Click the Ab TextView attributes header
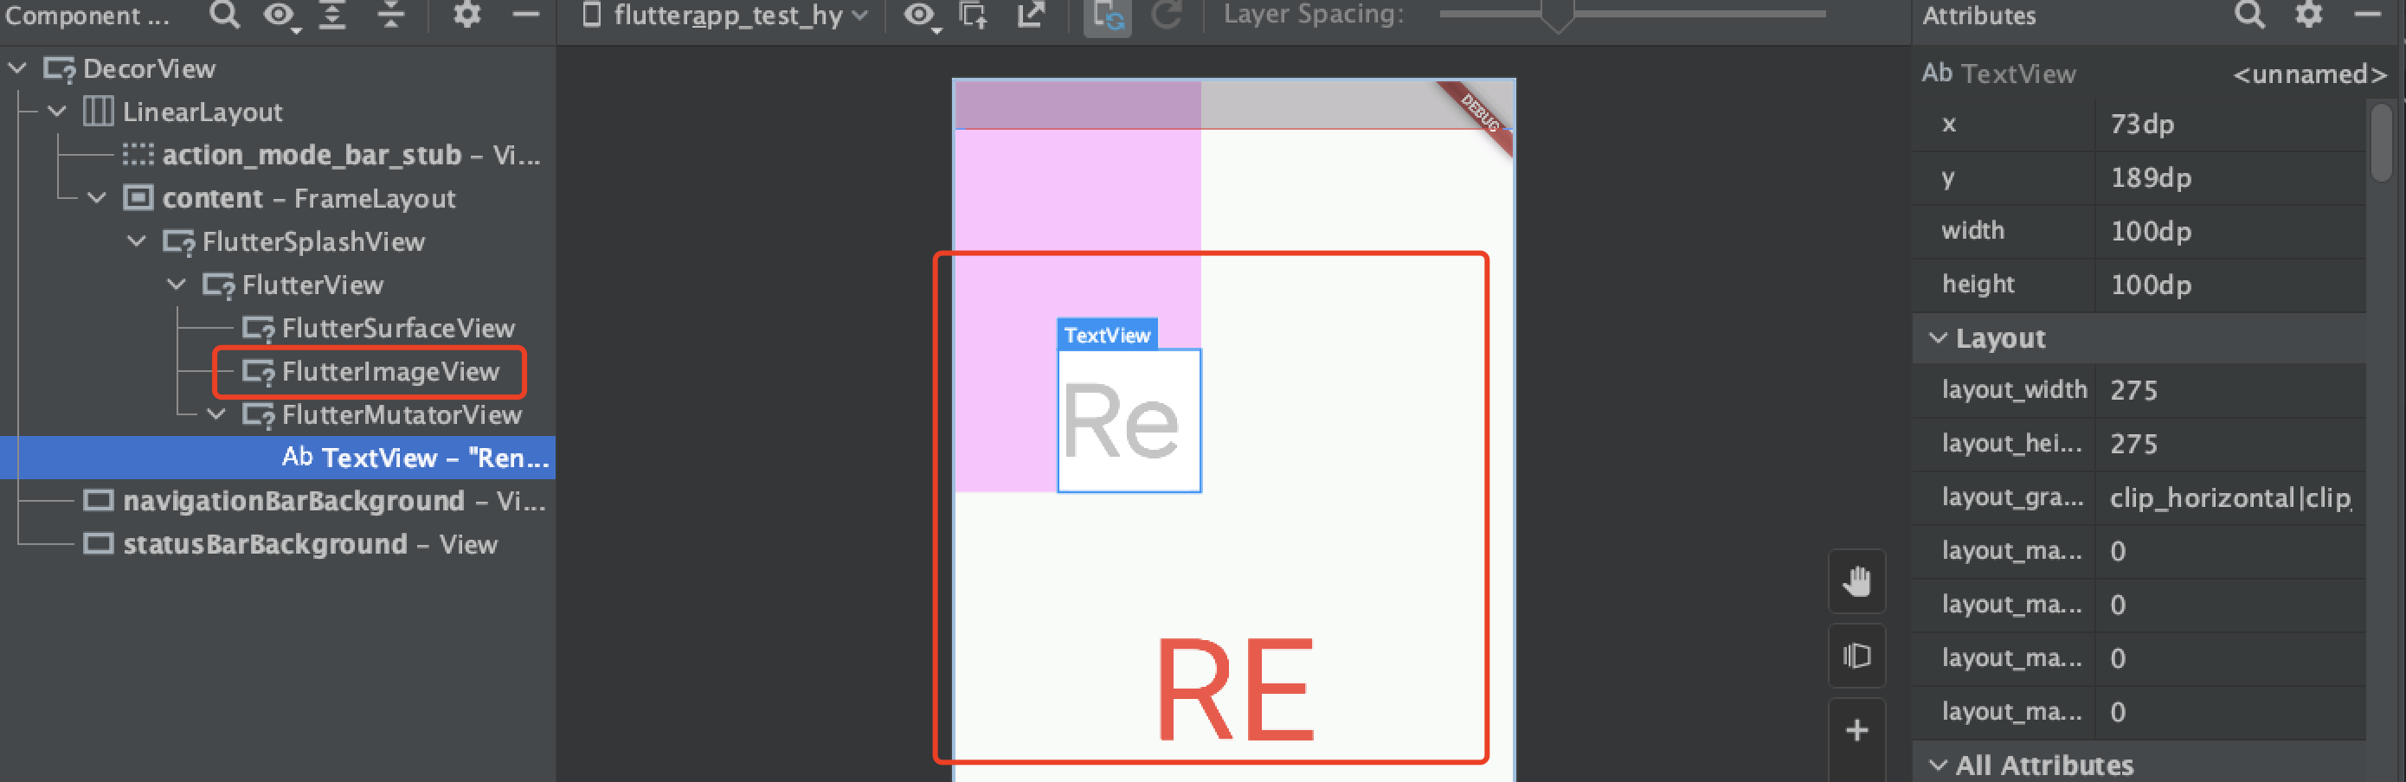 pyautogui.click(x=1998, y=73)
